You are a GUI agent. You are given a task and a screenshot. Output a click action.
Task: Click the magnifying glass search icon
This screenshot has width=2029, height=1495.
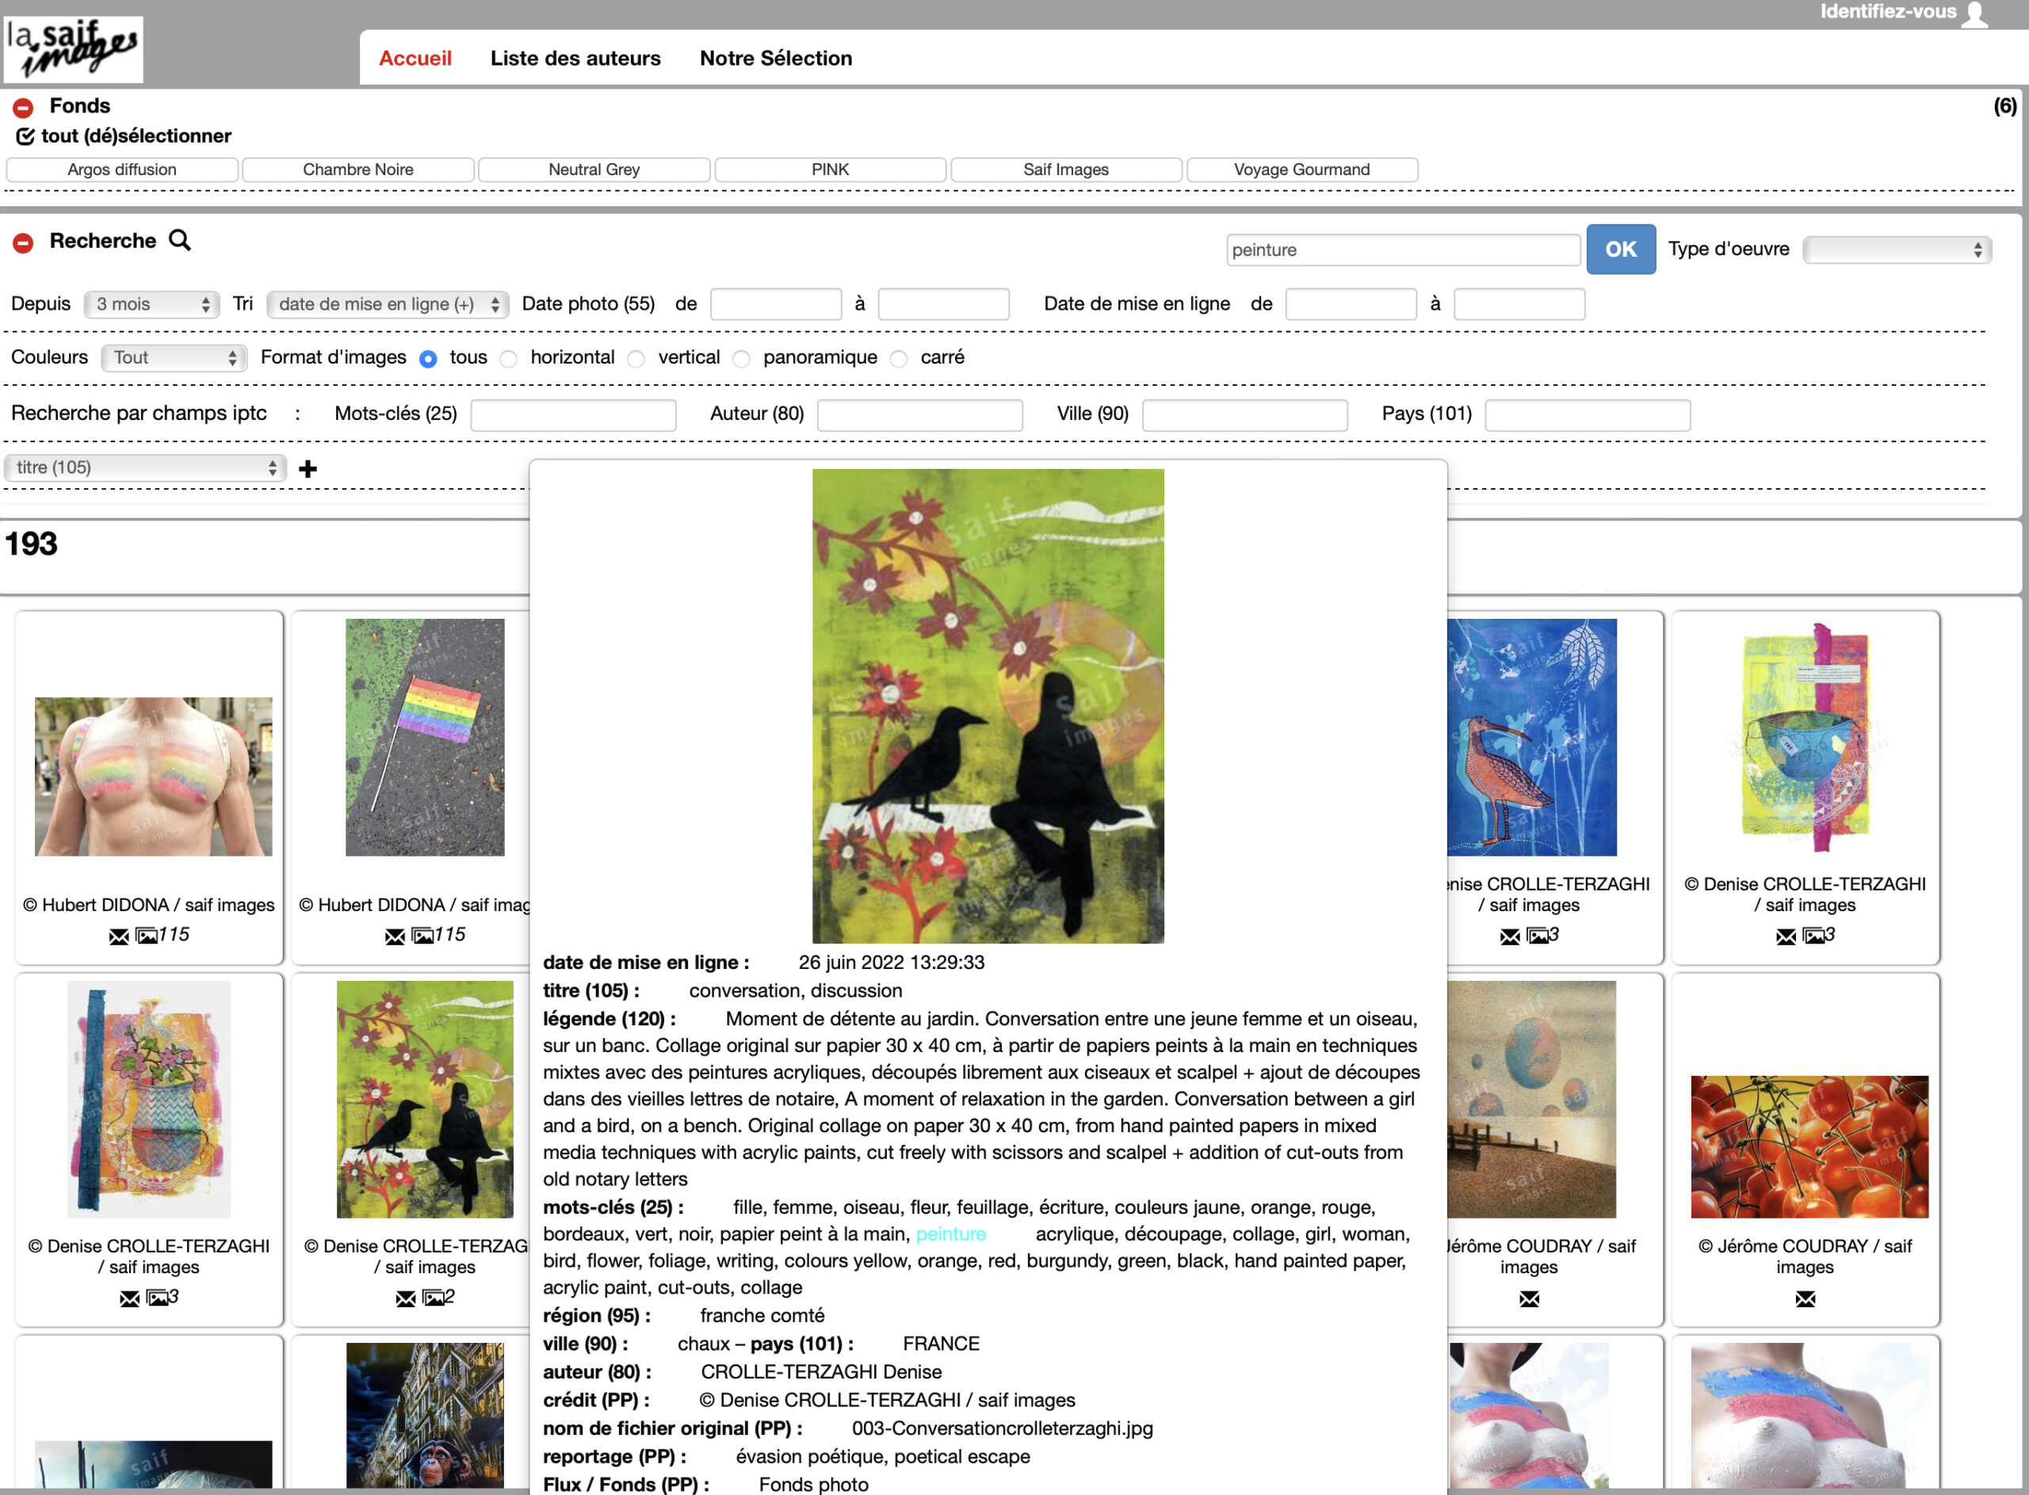(180, 241)
